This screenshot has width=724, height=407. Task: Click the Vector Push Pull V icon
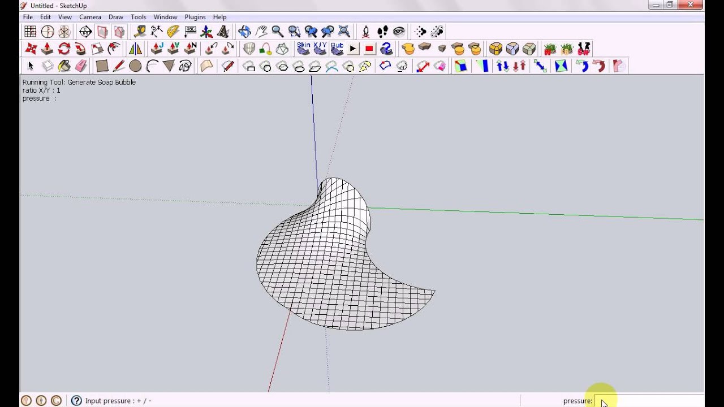point(174,49)
